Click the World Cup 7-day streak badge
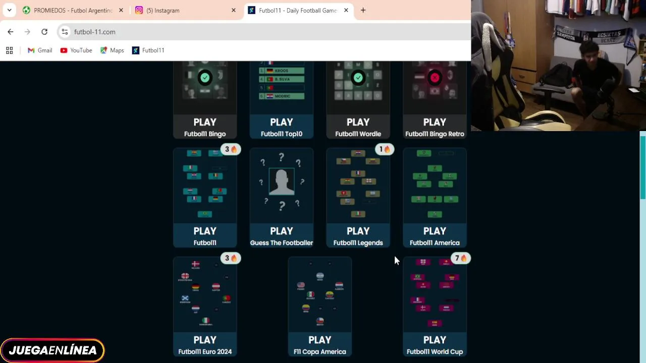Screen dimensions: 646x363 coord(461,258)
